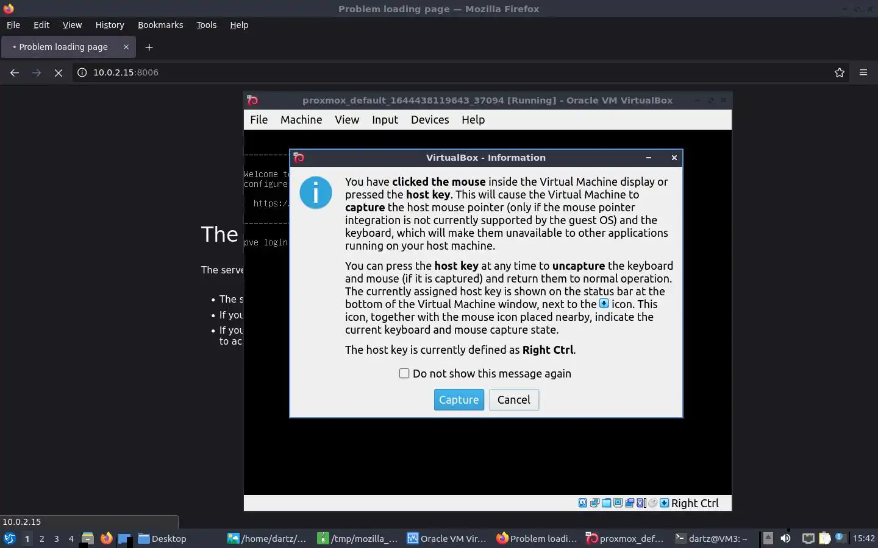
Task: Switch to the Desktop taskbar window
Action: [179, 538]
